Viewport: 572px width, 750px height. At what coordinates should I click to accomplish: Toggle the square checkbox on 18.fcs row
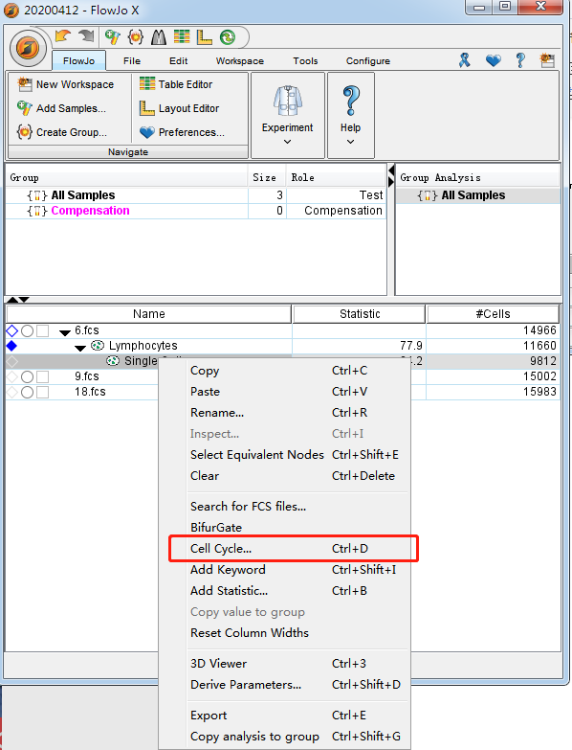pyautogui.click(x=43, y=392)
